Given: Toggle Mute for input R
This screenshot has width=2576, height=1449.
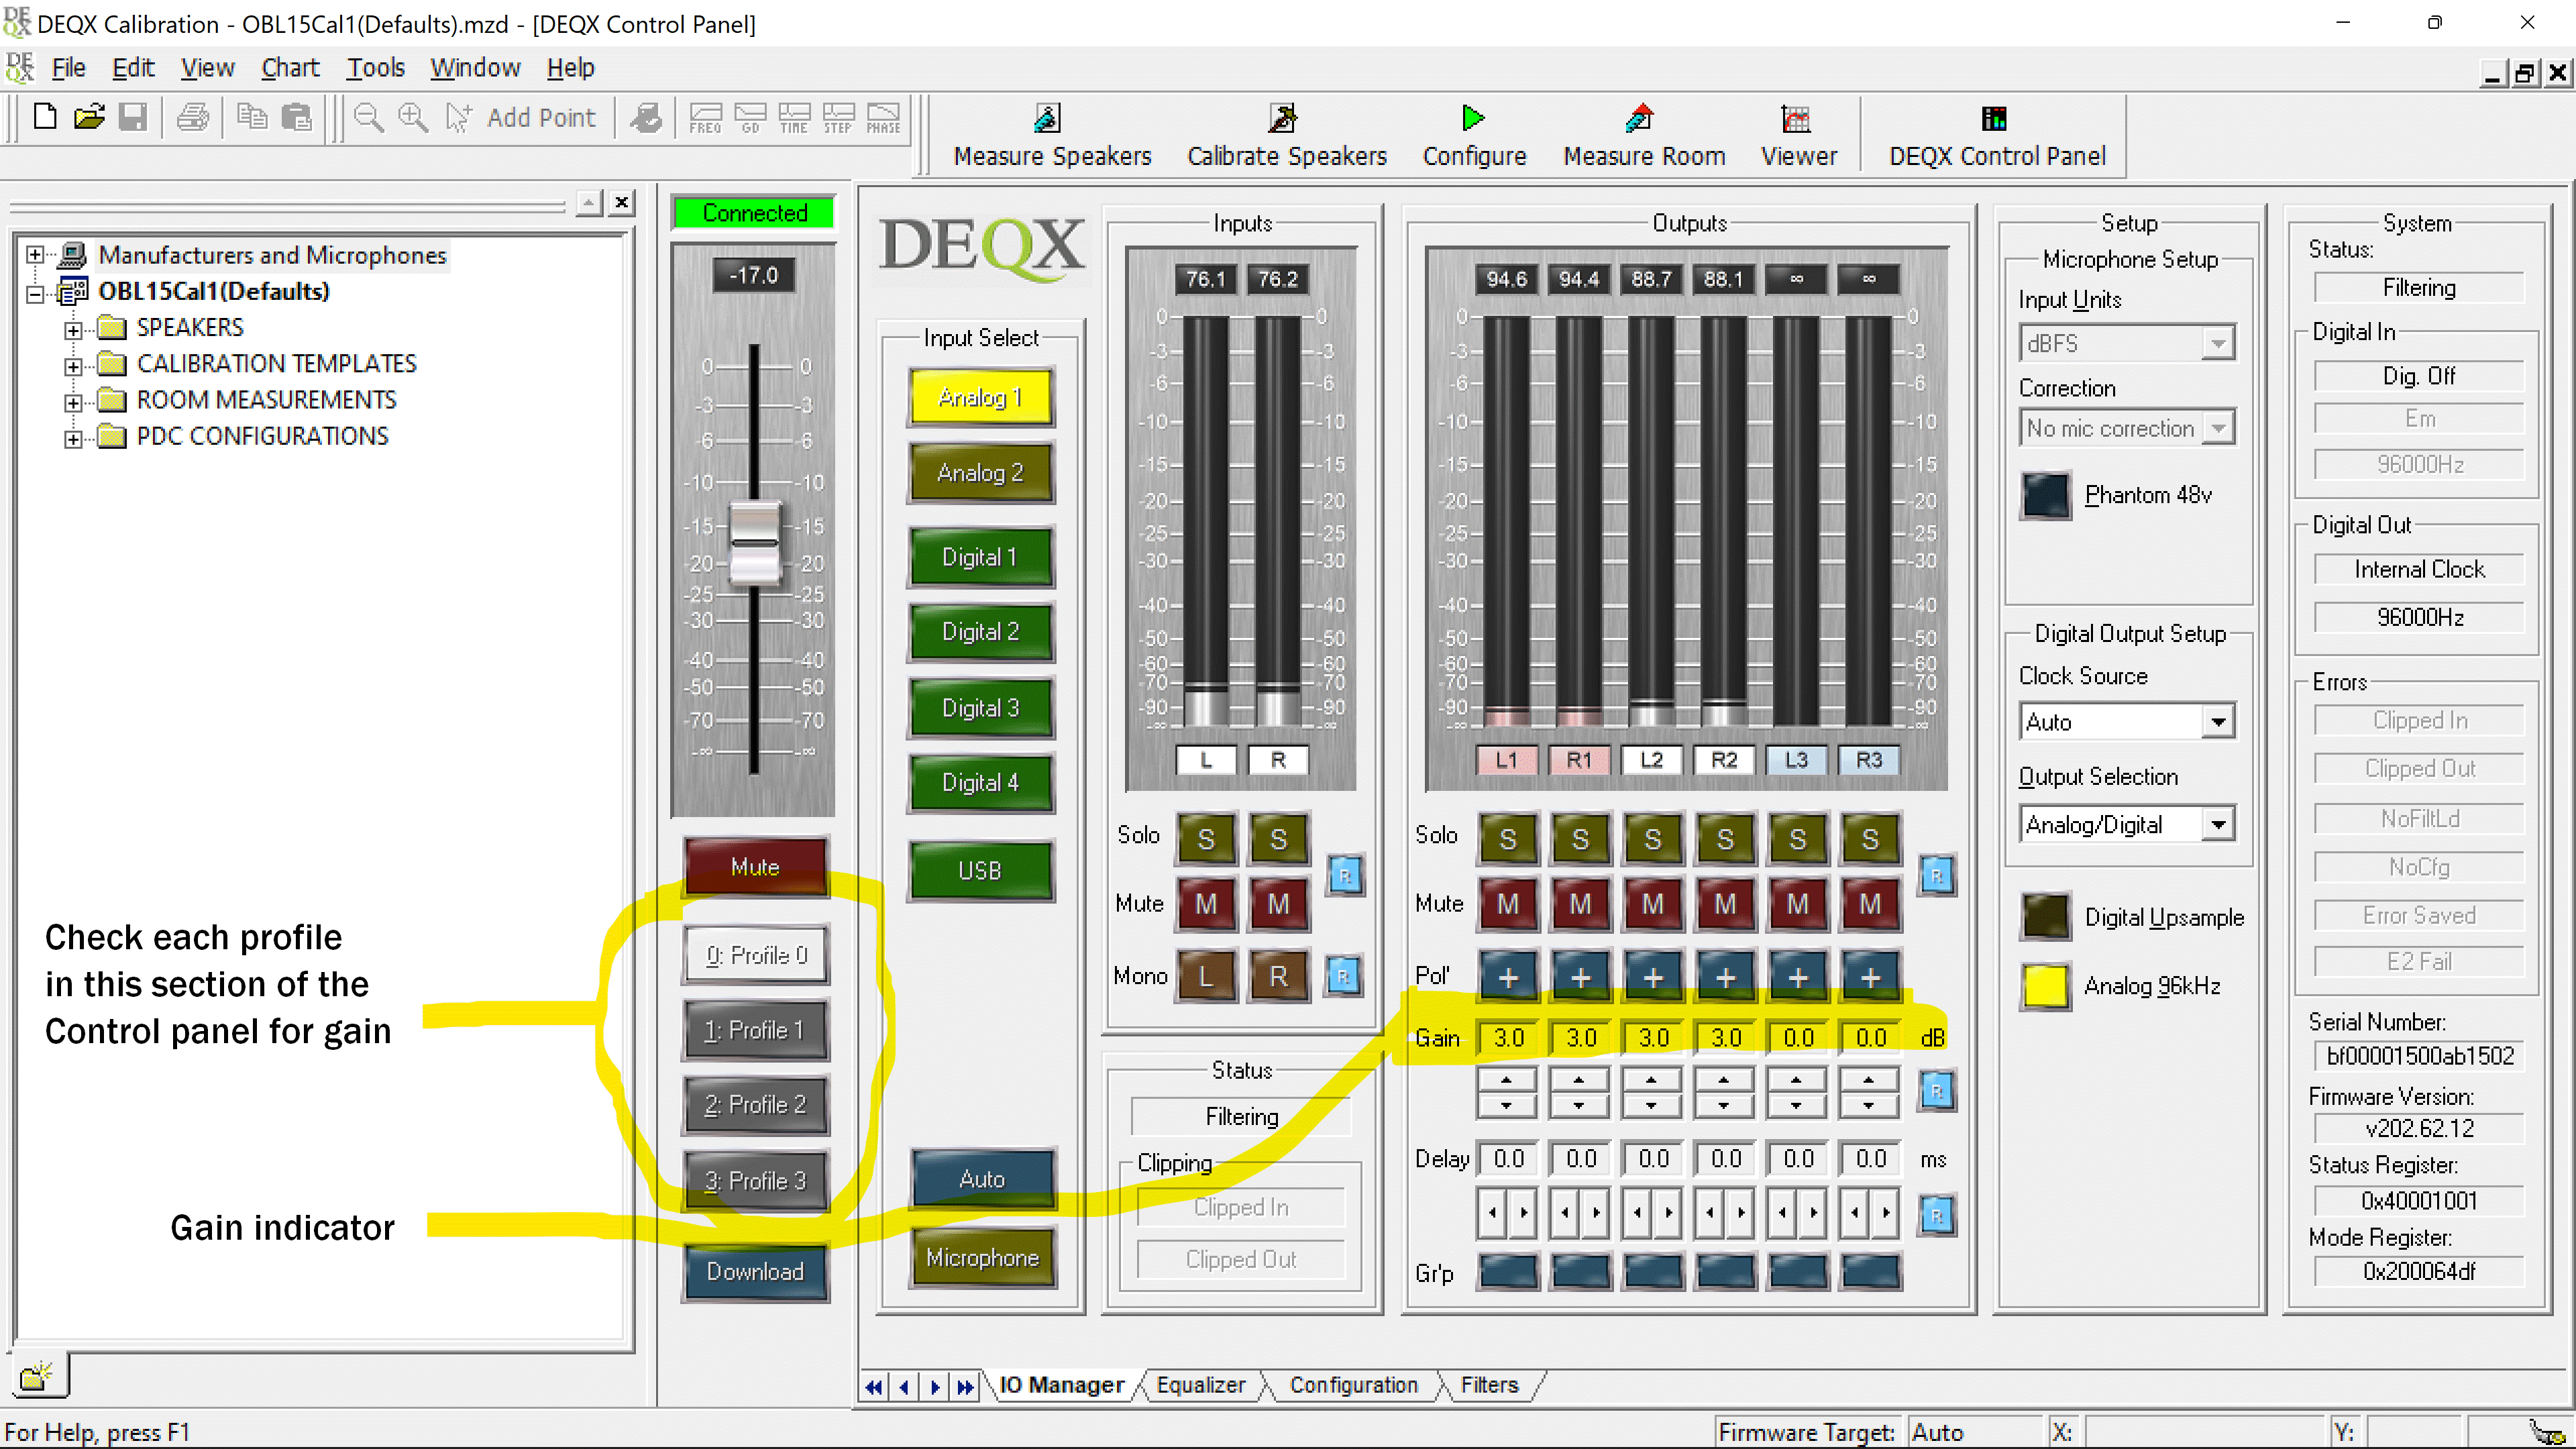Looking at the screenshot, I should pos(1278,904).
